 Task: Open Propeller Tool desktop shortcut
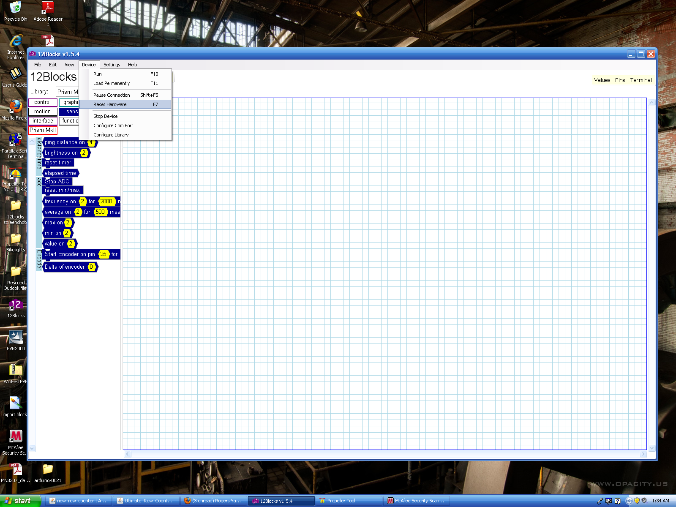point(16,179)
